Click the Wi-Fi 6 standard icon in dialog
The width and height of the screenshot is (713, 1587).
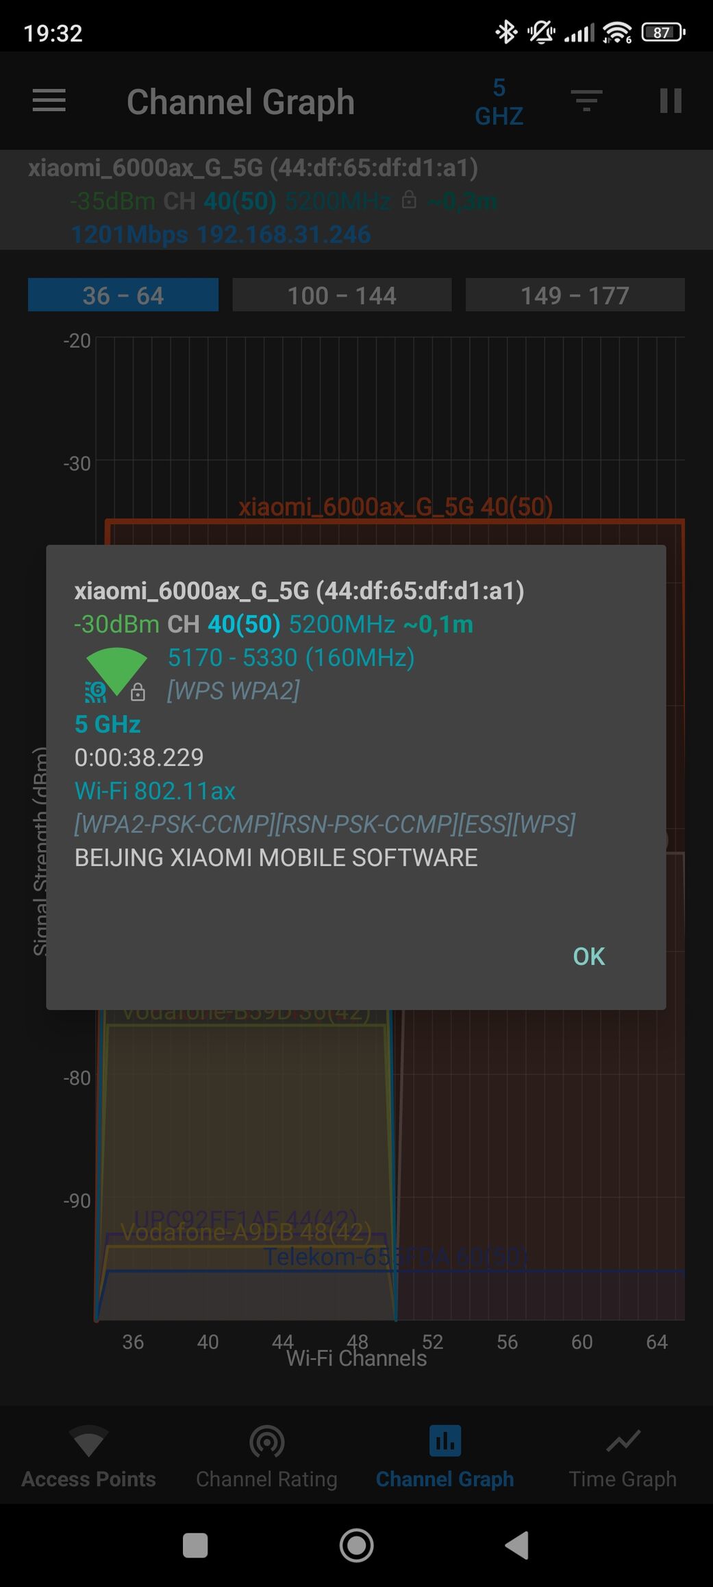point(96,692)
